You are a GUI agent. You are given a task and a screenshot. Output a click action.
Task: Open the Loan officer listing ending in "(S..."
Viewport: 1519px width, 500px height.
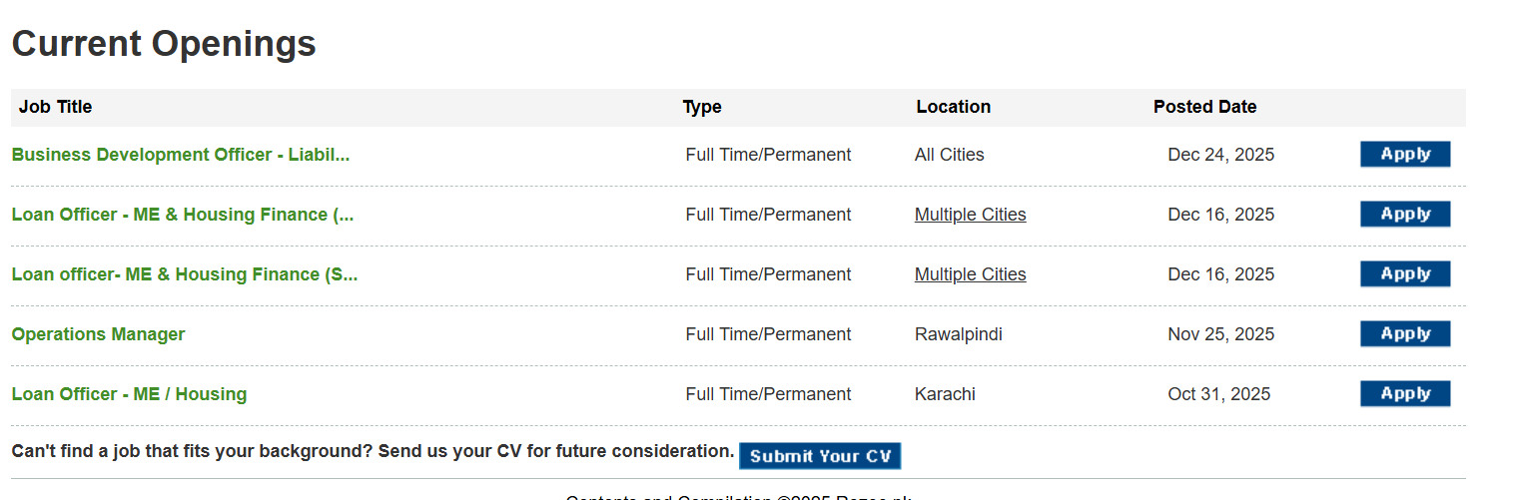pos(185,274)
